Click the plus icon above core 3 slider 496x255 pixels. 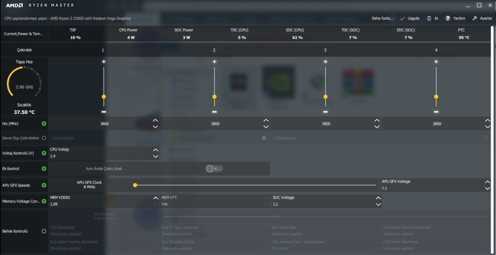click(325, 62)
